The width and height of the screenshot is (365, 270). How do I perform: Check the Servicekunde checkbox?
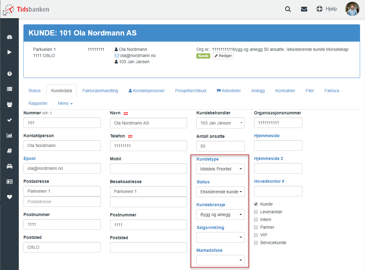[x=256, y=243]
